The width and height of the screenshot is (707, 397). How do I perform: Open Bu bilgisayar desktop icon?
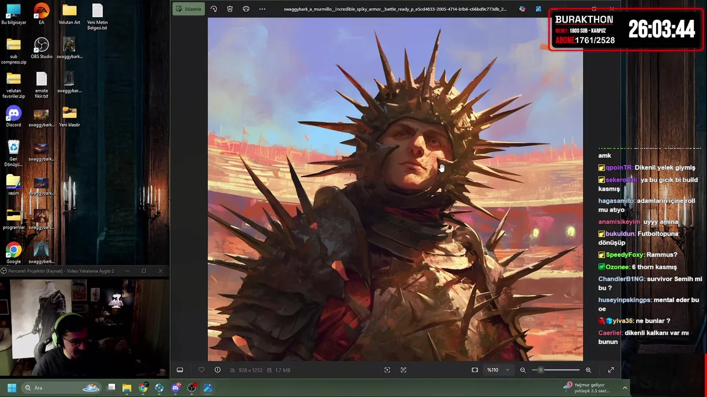14,15
